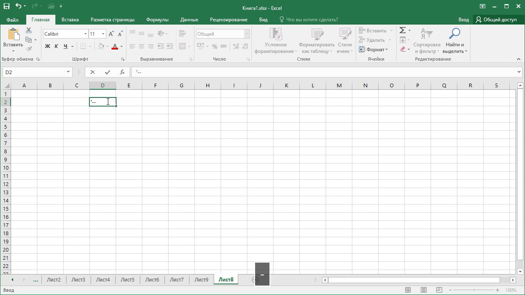Click the Вход sign-in link
Screen dimensions: 525x295
pos(463,20)
